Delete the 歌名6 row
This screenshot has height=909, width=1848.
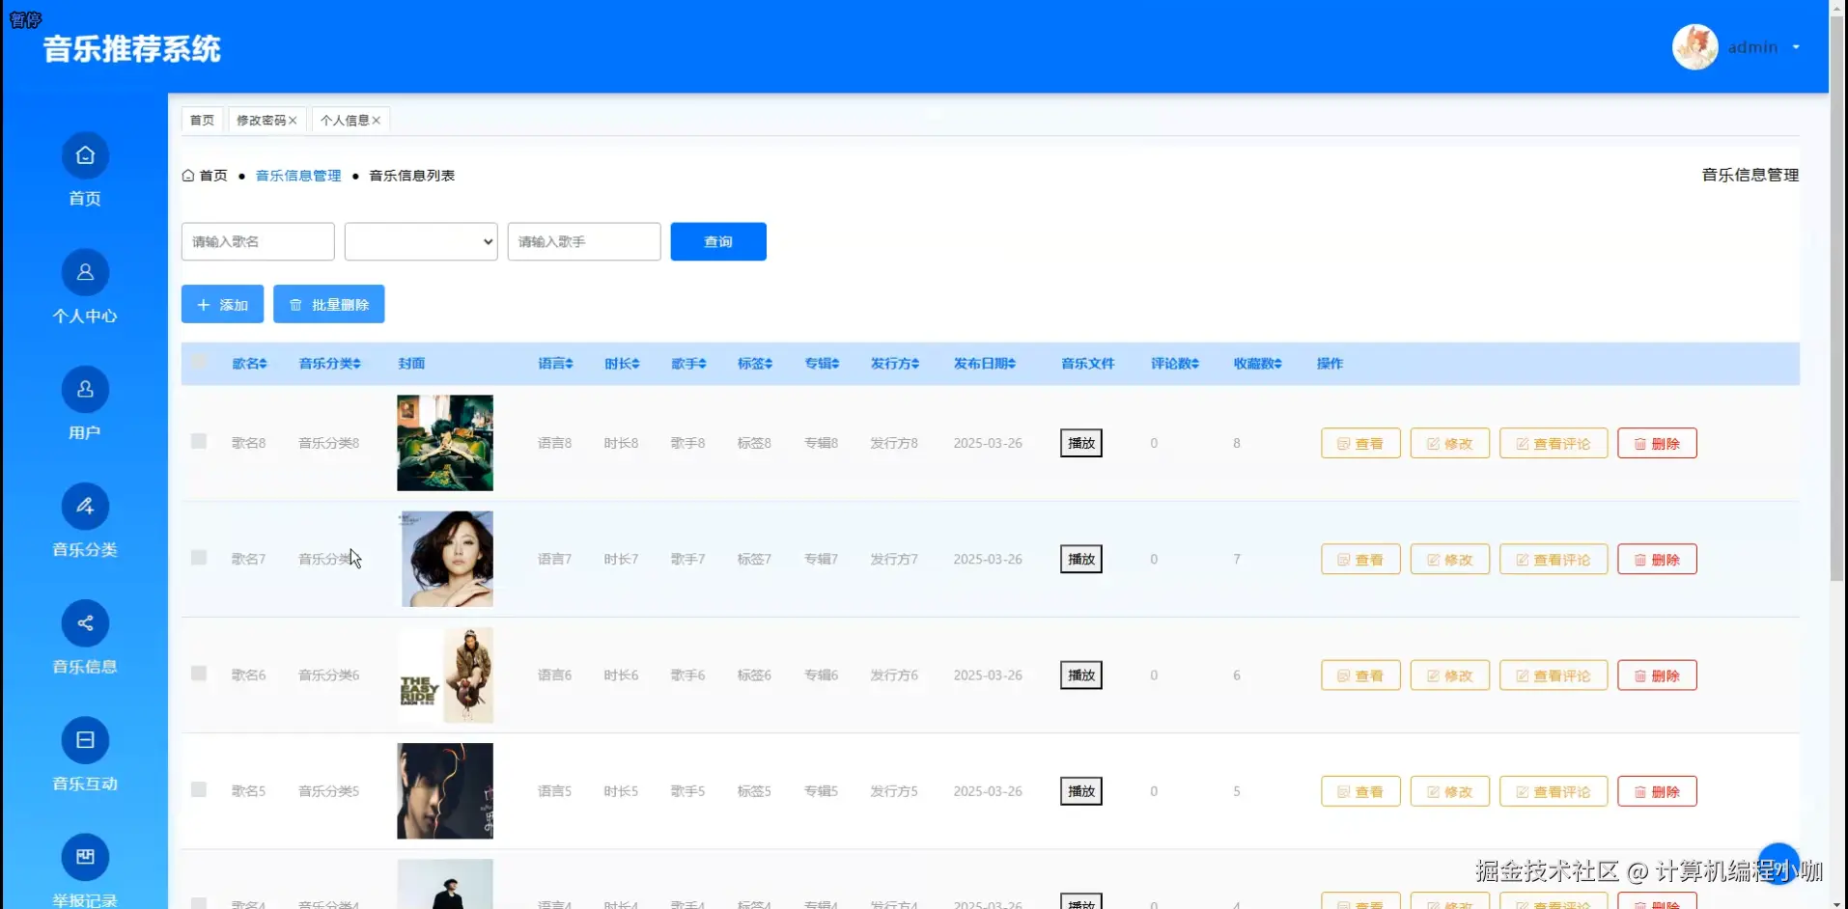pos(1657,675)
